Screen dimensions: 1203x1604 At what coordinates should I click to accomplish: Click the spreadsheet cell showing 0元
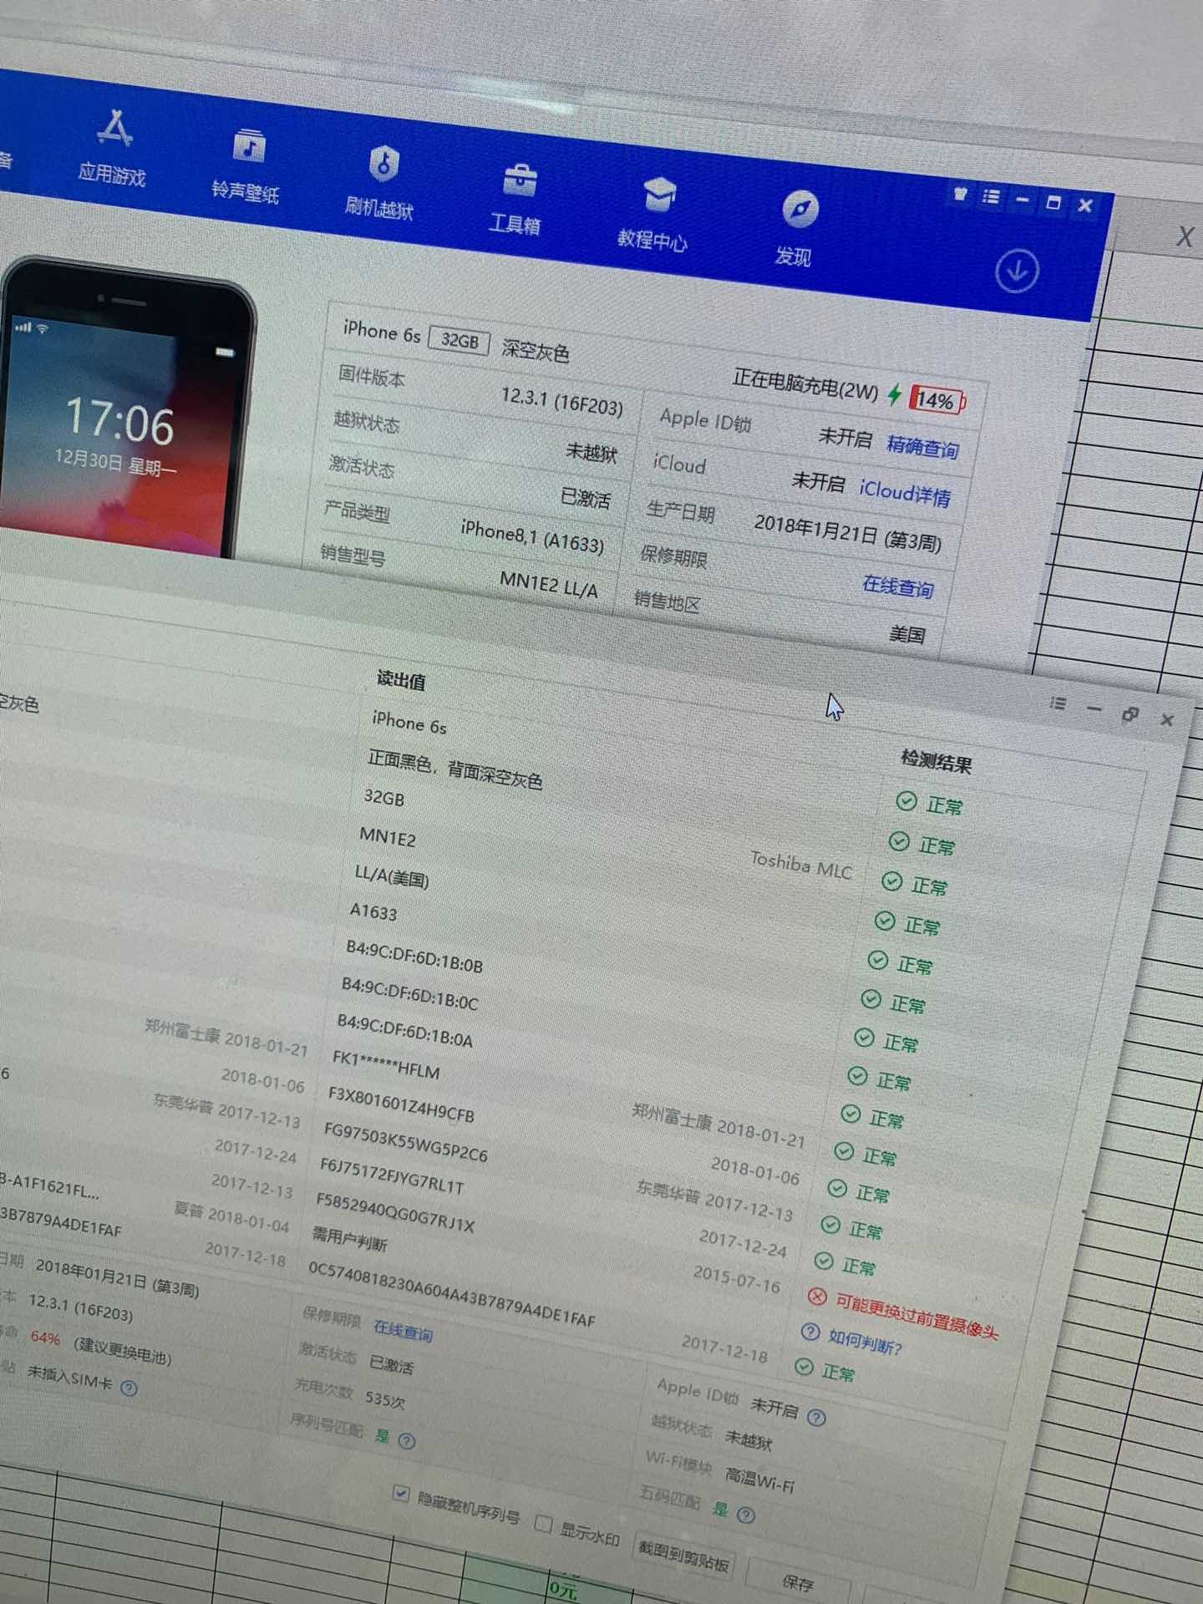(x=564, y=1591)
